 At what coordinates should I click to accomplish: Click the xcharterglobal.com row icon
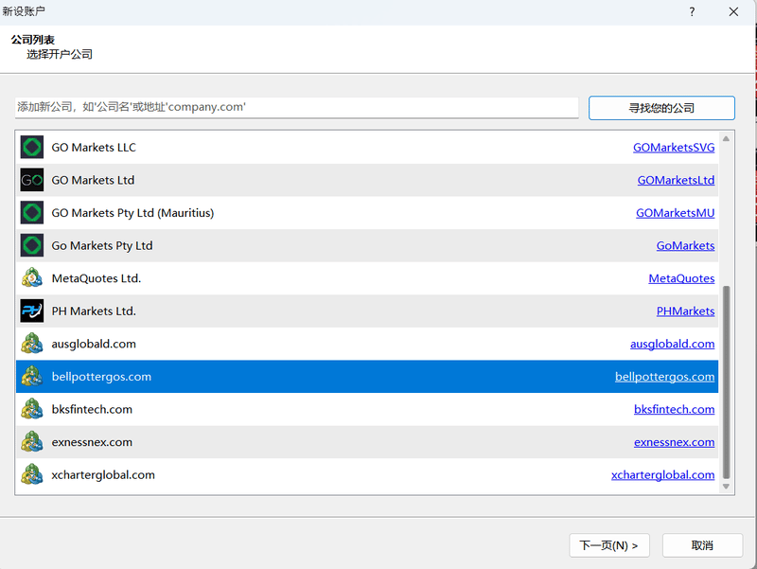coord(32,475)
